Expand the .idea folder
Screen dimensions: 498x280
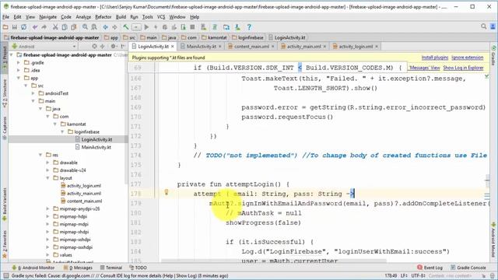19,70
